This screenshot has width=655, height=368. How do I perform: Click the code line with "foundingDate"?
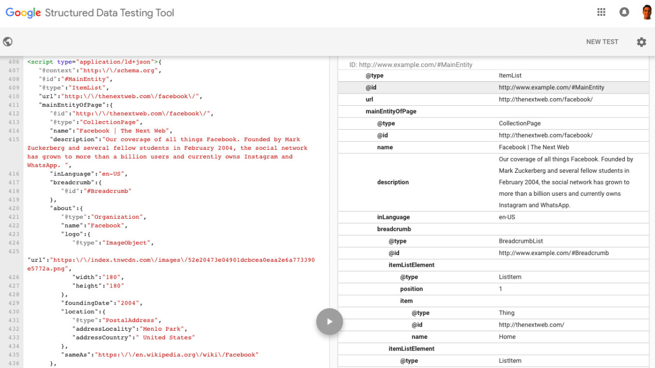coord(101,303)
